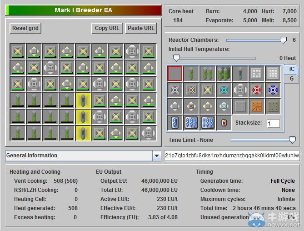Select the orange containment reactor plating
304x231 pixels.
point(257,106)
